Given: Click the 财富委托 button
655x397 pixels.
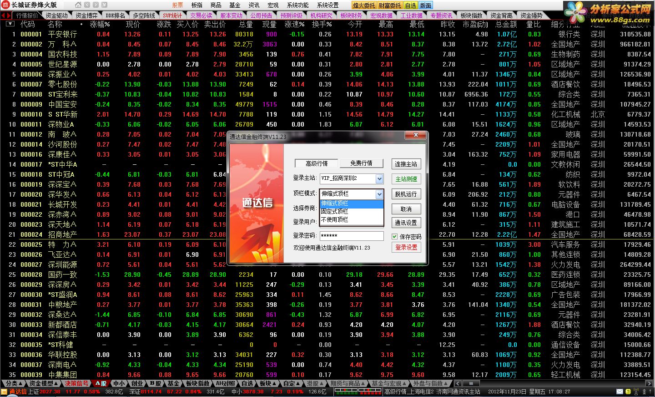Looking at the screenshot, I should tap(390, 5).
